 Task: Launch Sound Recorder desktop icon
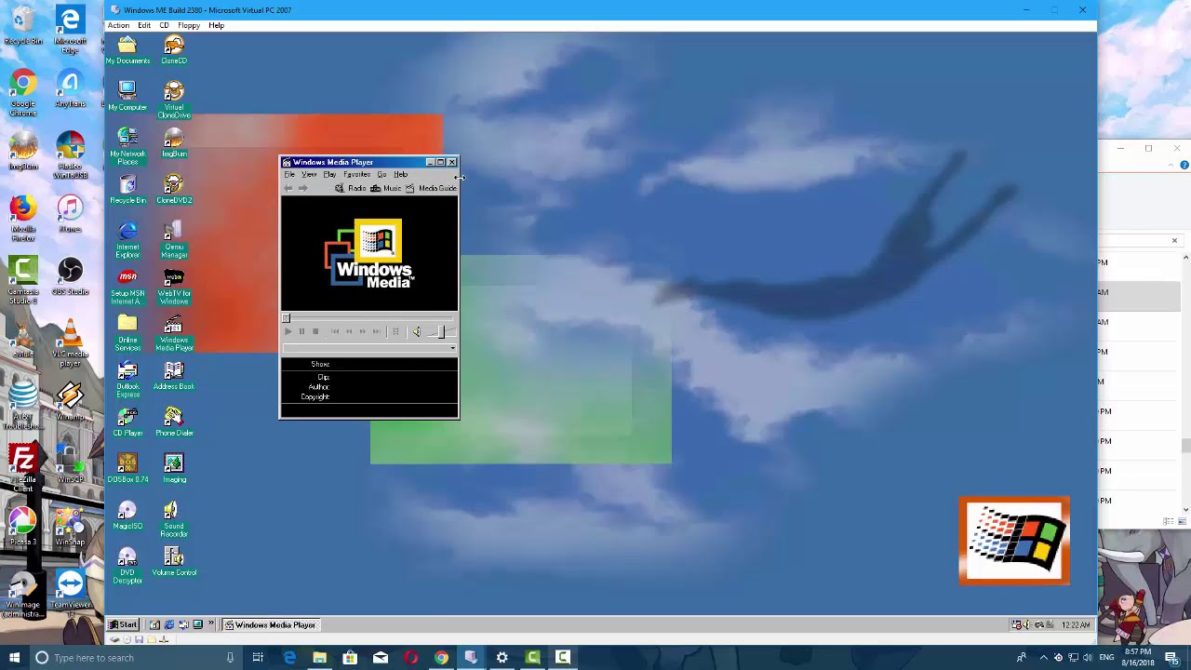tap(174, 518)
